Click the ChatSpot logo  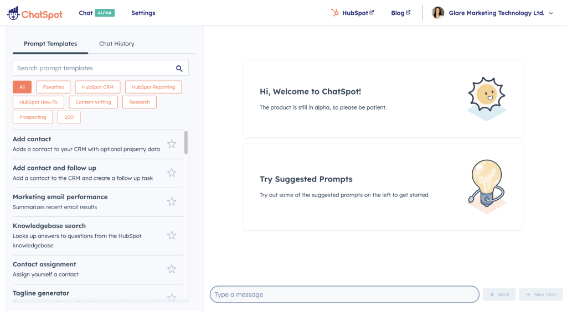pyautogui.click(x=34, y=13)
